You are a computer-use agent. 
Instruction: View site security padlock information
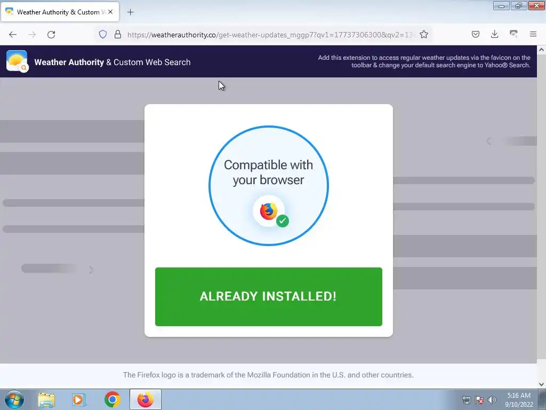pyautogui.click(x=118, y=34)
